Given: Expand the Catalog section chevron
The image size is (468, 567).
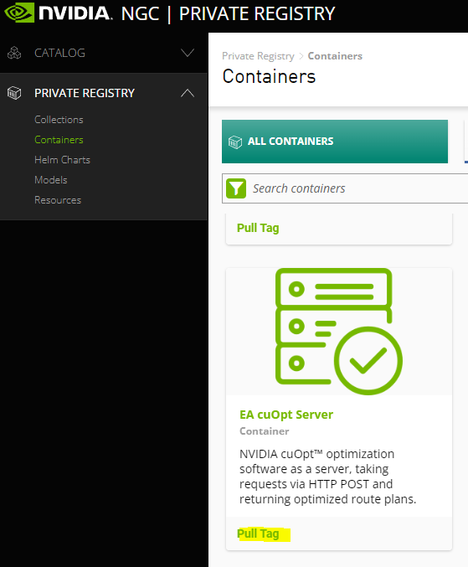Looking at the screenshot, I should pos(188,53).
